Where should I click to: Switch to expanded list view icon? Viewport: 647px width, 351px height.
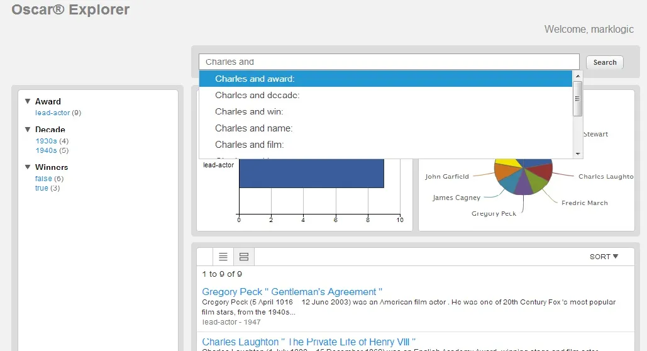[244, 257]
